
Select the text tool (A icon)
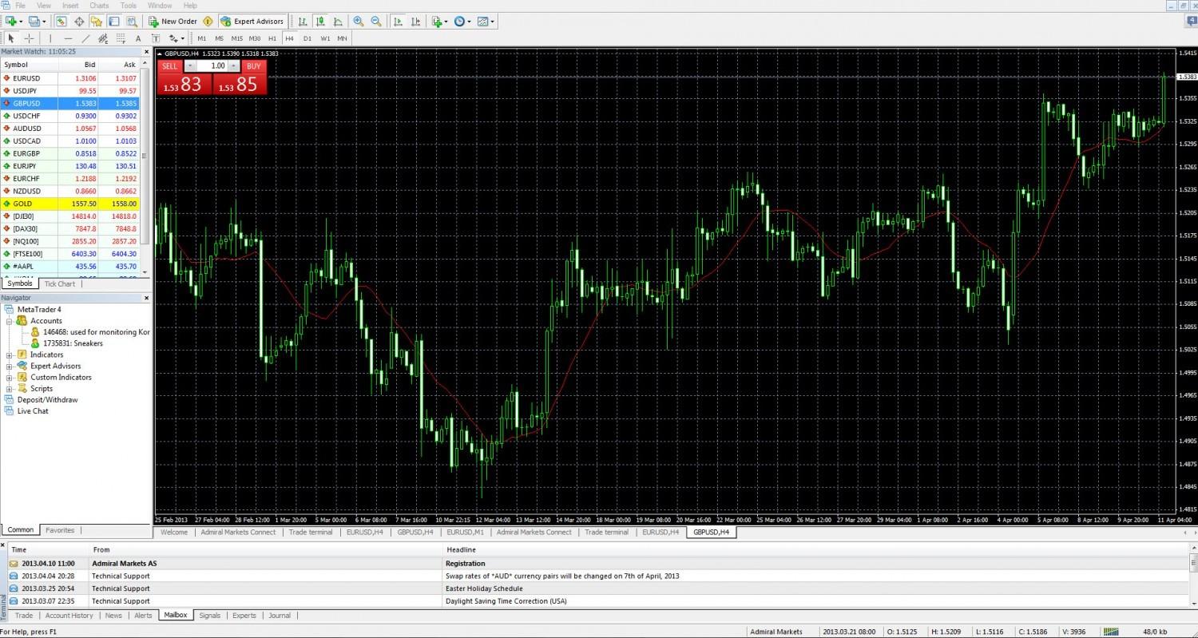point(138,38)
